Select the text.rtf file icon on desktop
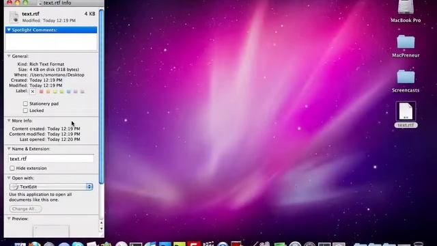Screen dimensions: 437x246 pyautogui.click(x=406, y=111)
